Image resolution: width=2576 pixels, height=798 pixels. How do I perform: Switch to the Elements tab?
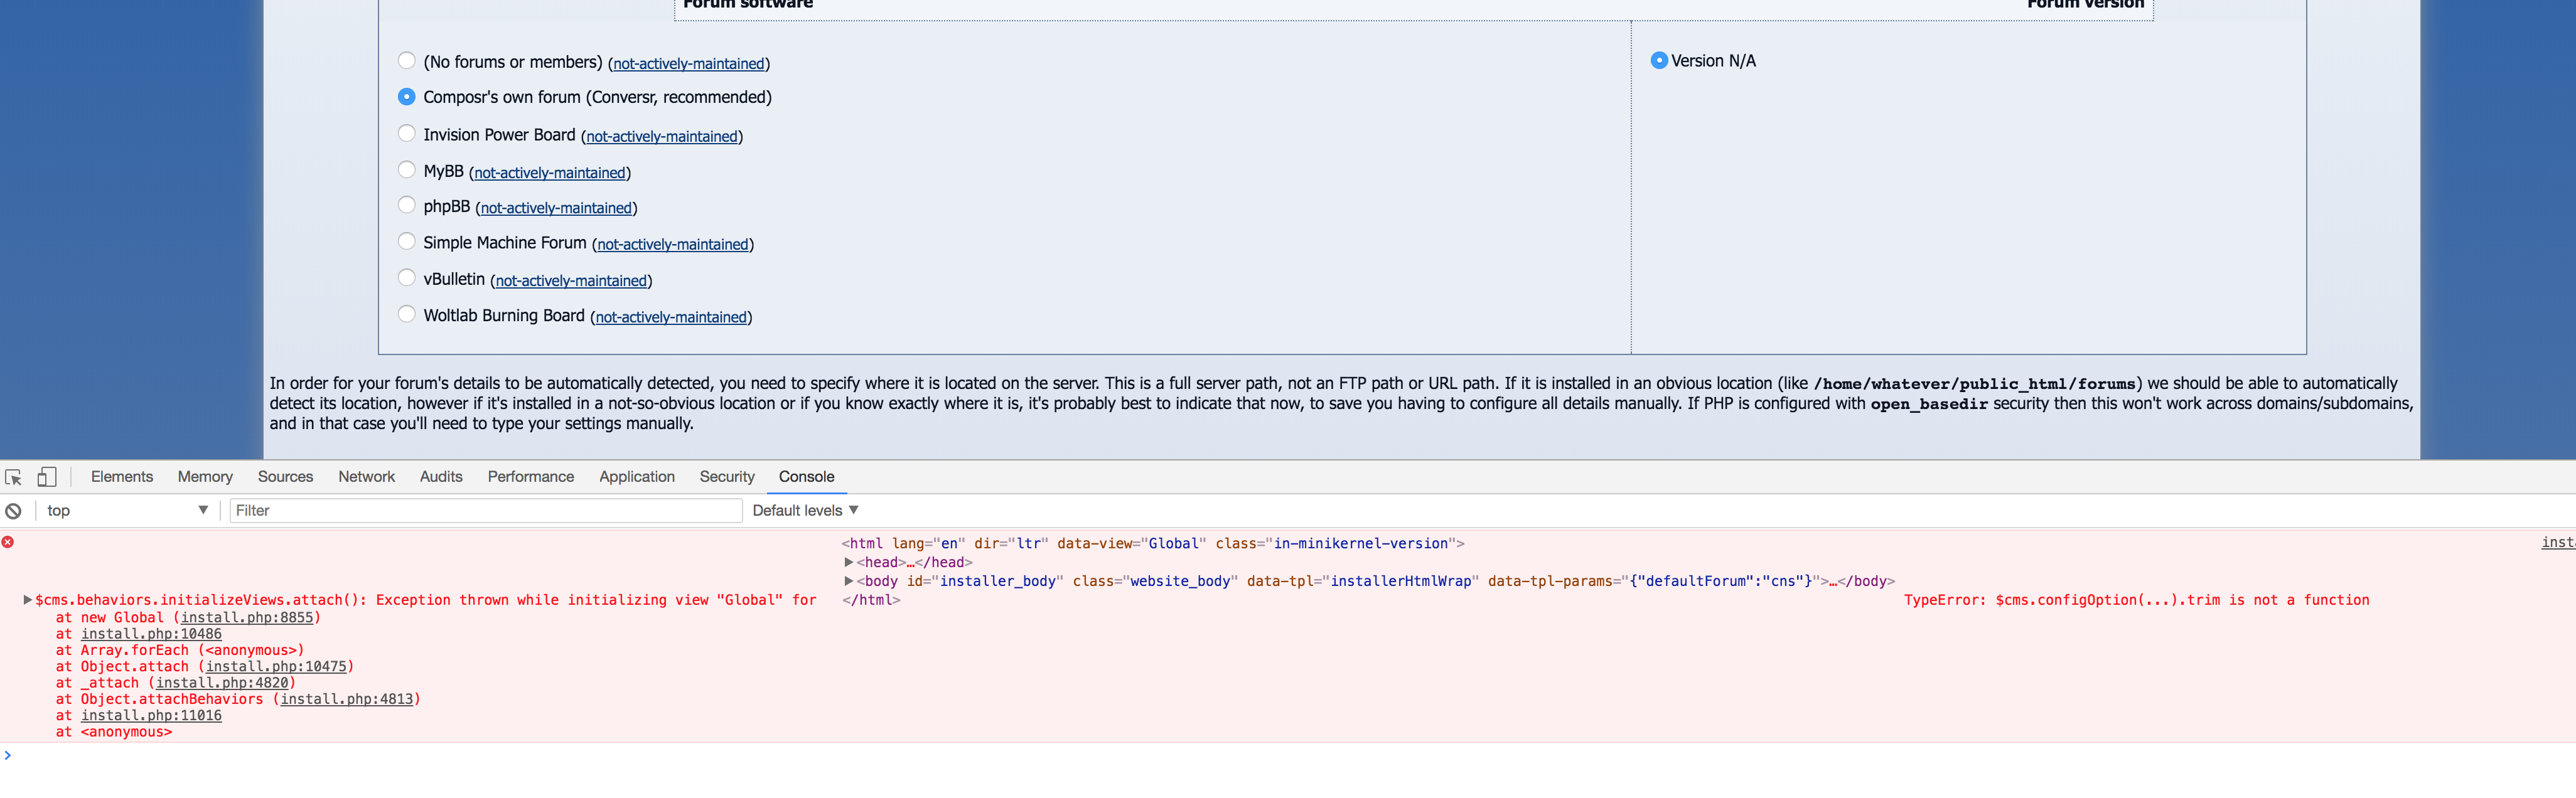pos(122,477)
